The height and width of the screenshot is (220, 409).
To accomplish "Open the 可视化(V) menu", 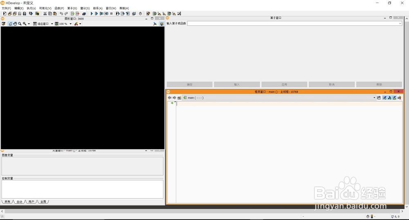I will (45, 8).
